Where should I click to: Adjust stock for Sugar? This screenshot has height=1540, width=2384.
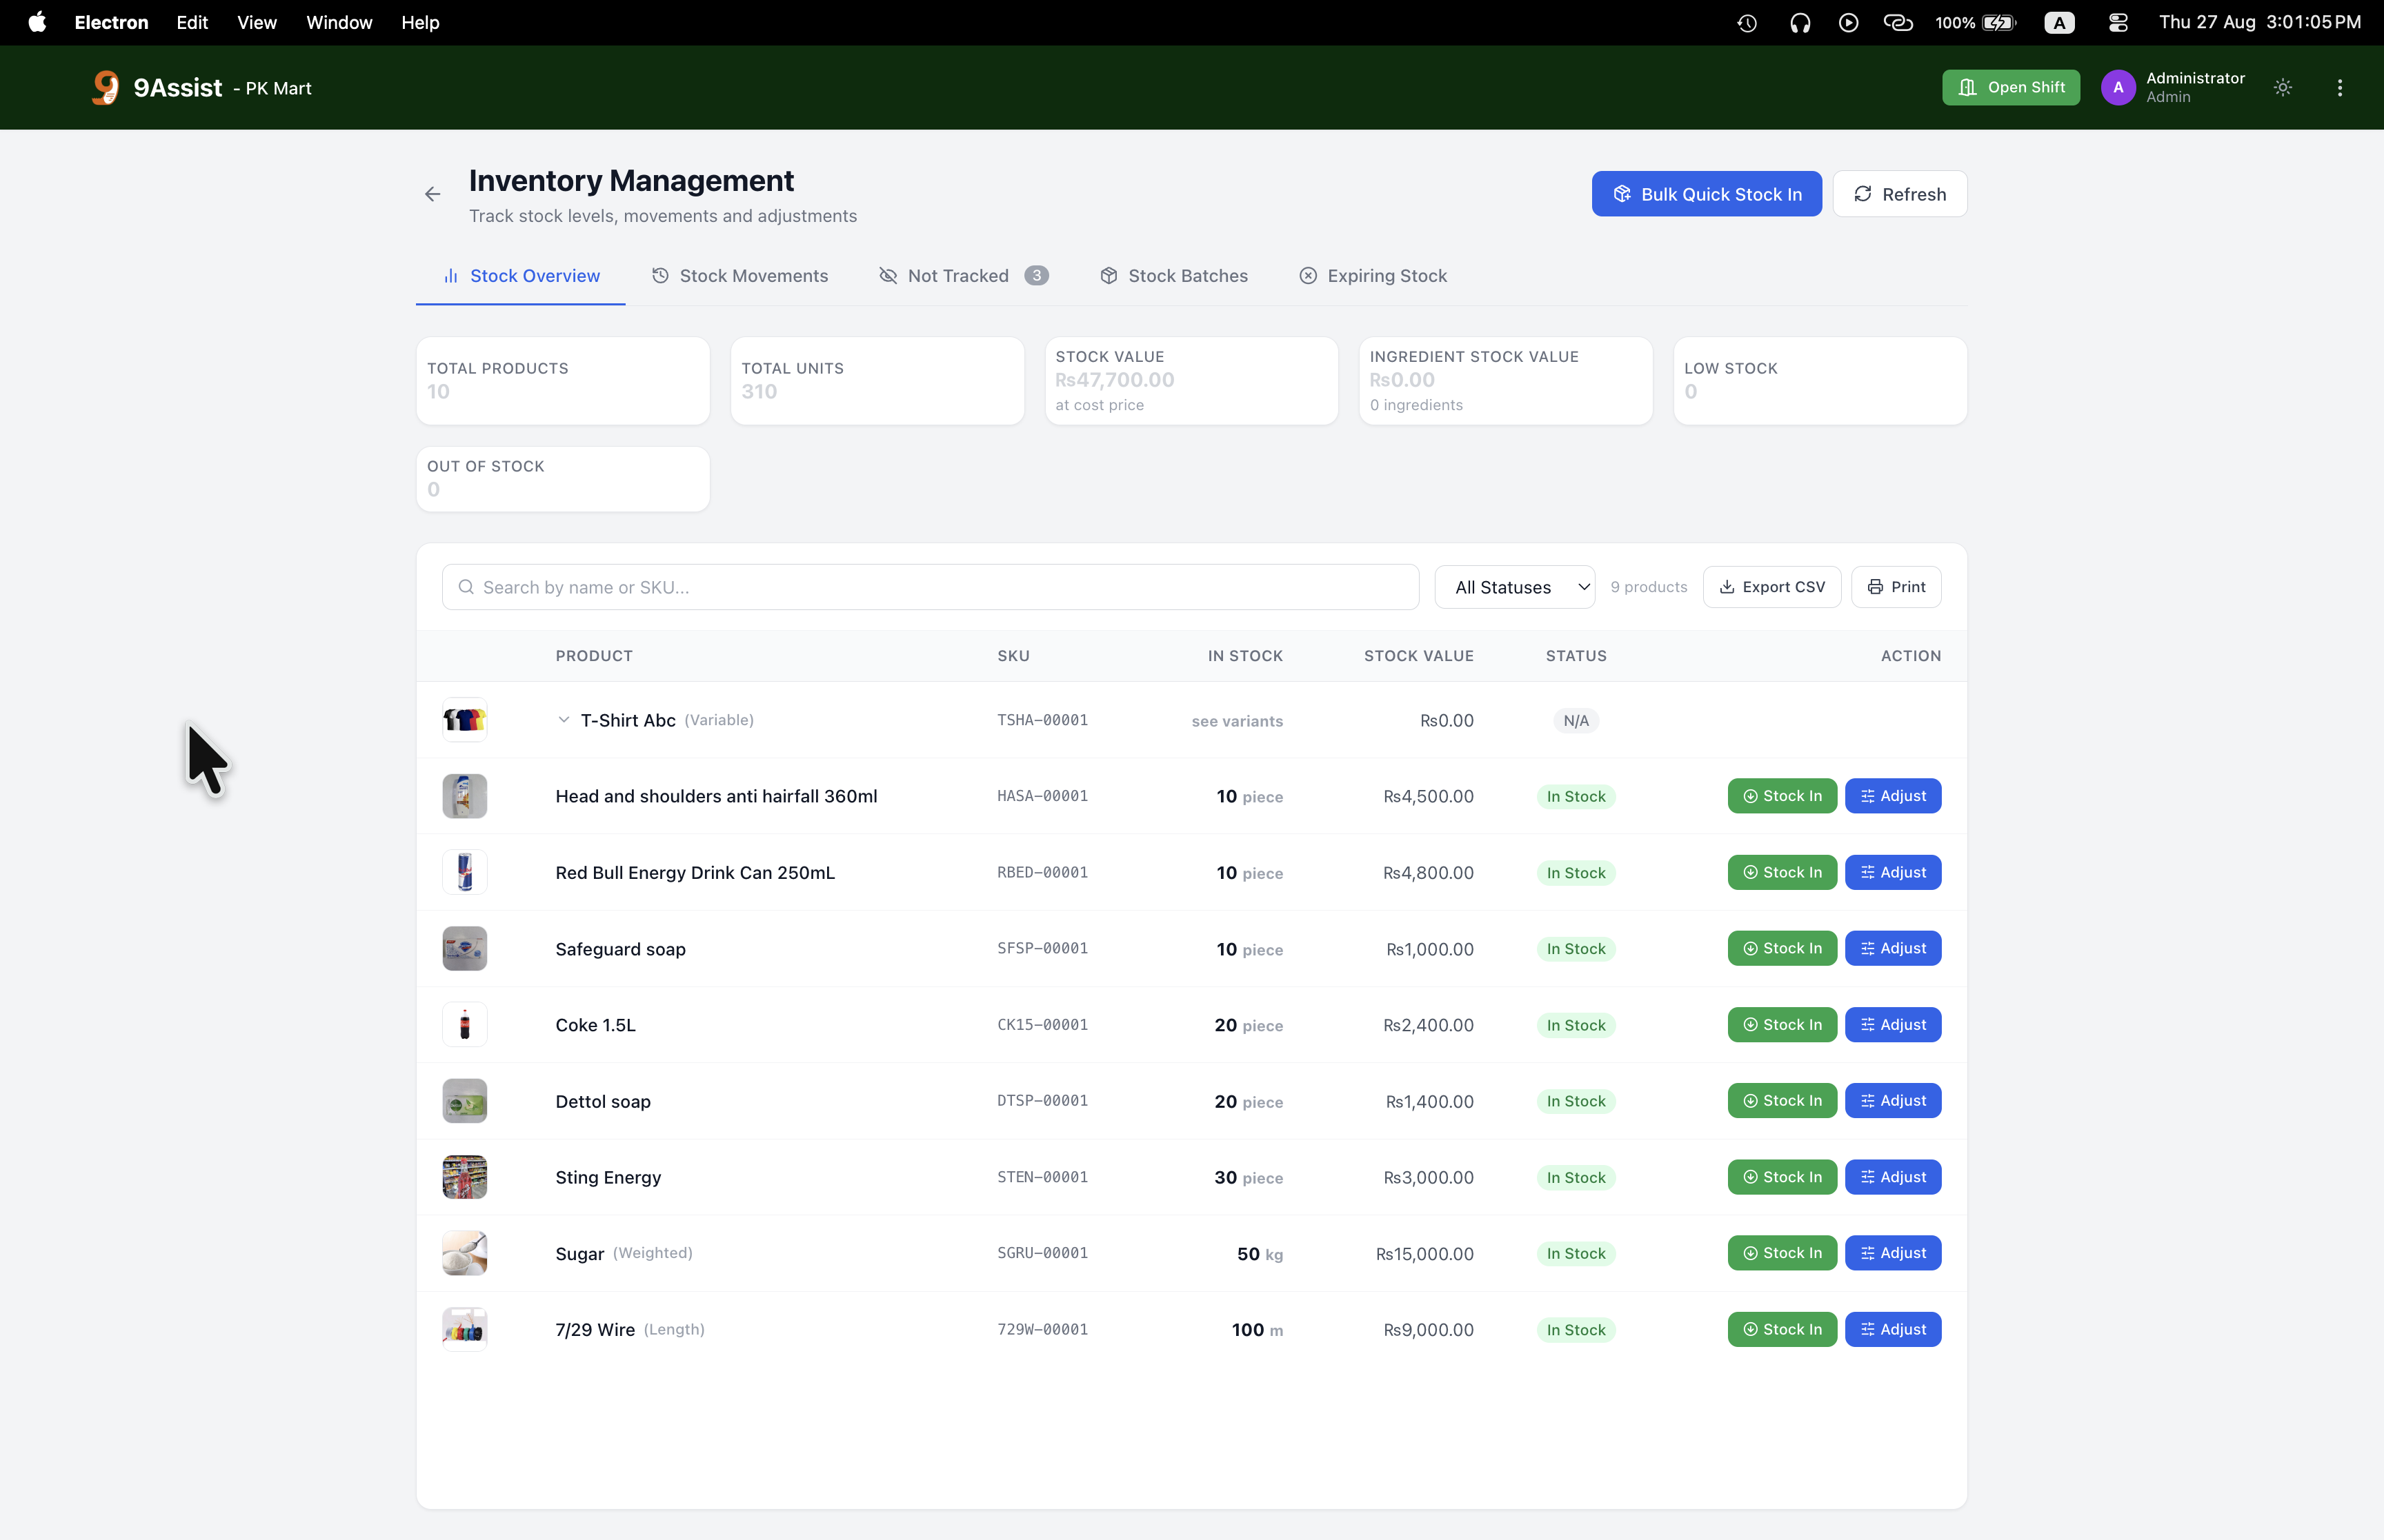[x=1893, y=1253]
